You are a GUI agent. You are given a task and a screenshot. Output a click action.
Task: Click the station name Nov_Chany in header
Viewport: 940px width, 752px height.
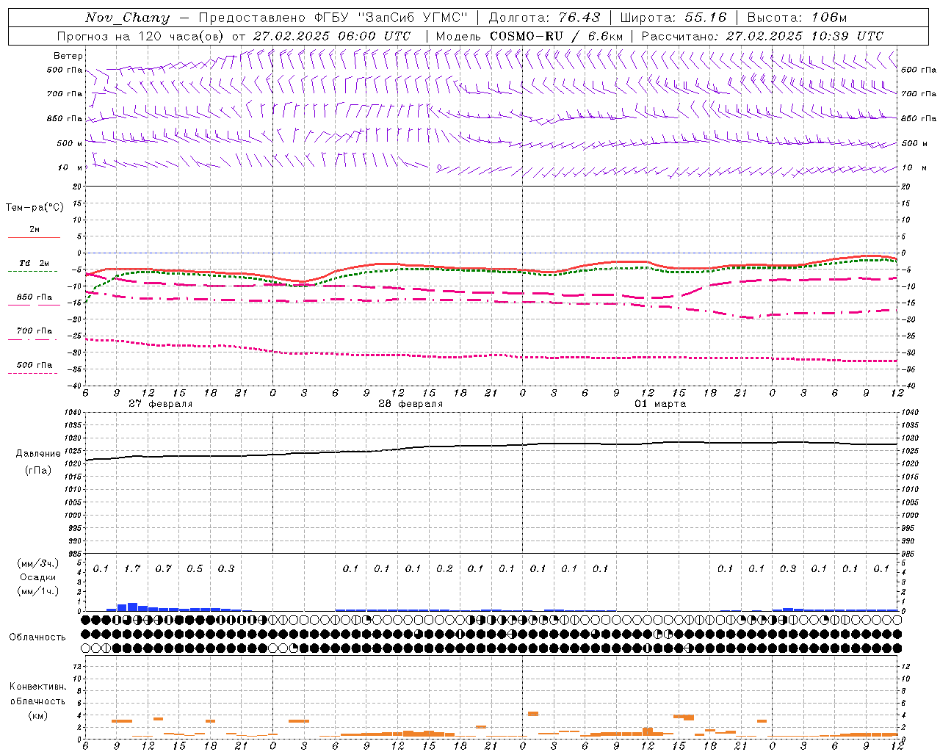coord(127,18)
